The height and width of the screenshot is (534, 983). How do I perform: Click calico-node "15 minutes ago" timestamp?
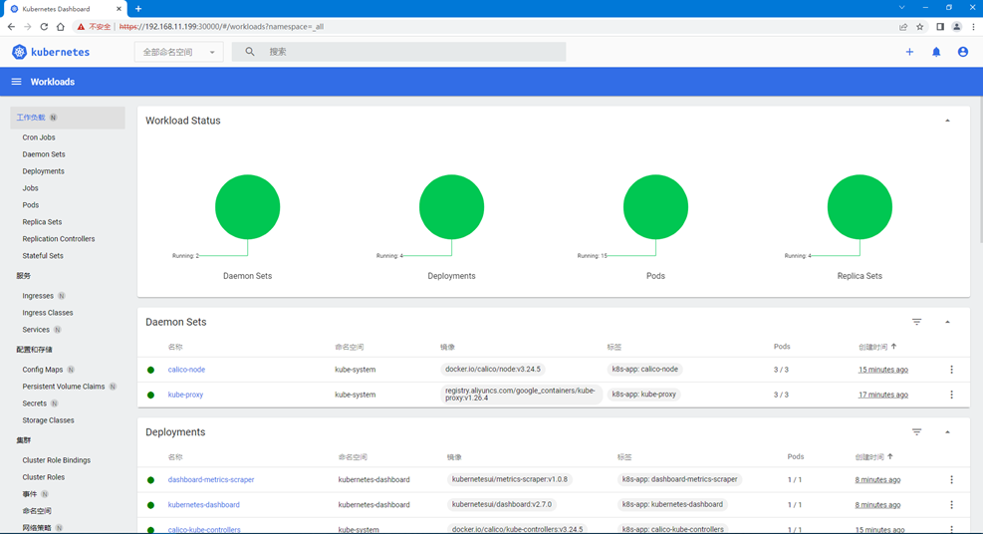click(882, 370)
